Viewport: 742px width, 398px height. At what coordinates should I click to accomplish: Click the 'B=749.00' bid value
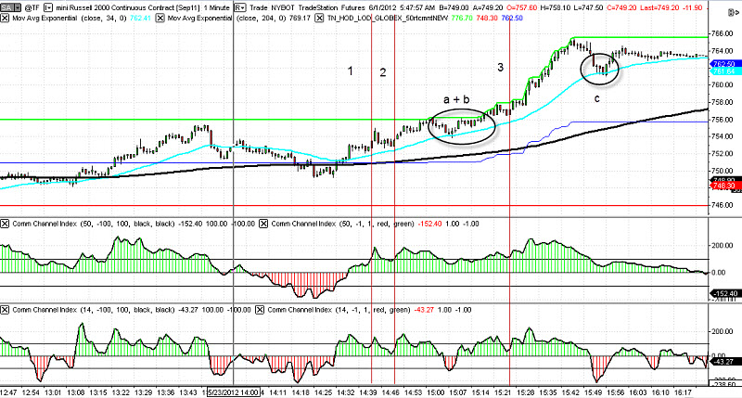pyautogui.click(x=454, y=7)
